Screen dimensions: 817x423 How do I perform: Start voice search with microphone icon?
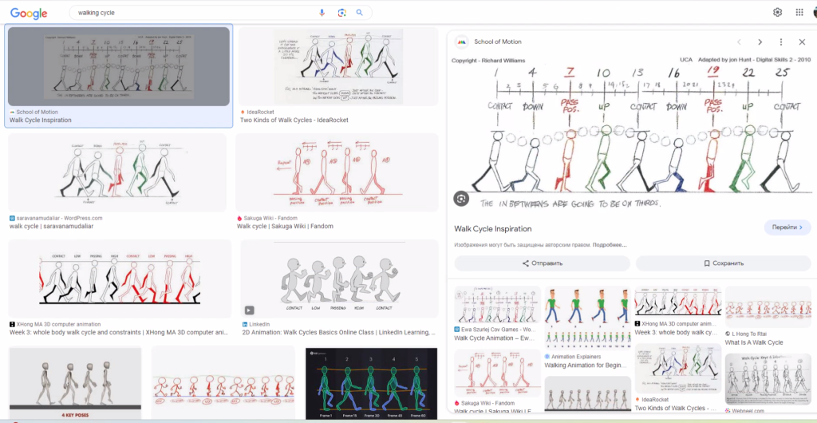pos(322,13)
